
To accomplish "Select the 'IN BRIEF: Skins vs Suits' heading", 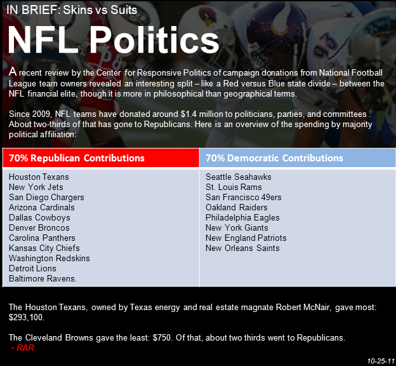I will (x=72, y=10).
